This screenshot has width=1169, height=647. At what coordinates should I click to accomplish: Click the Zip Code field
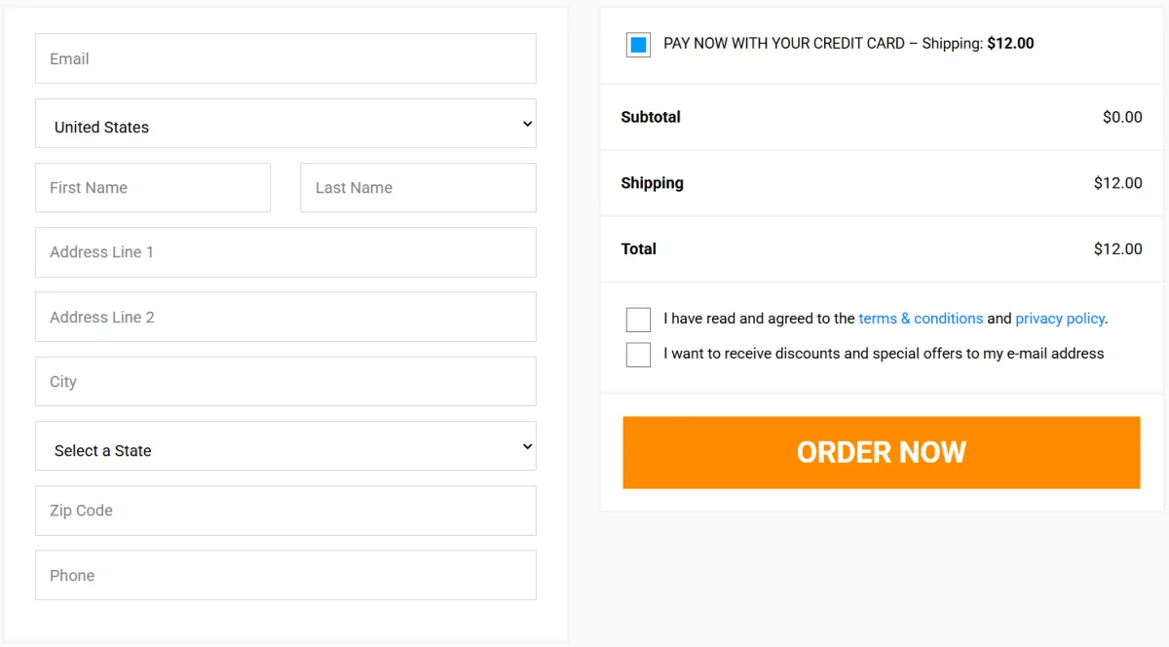[285, 510]
